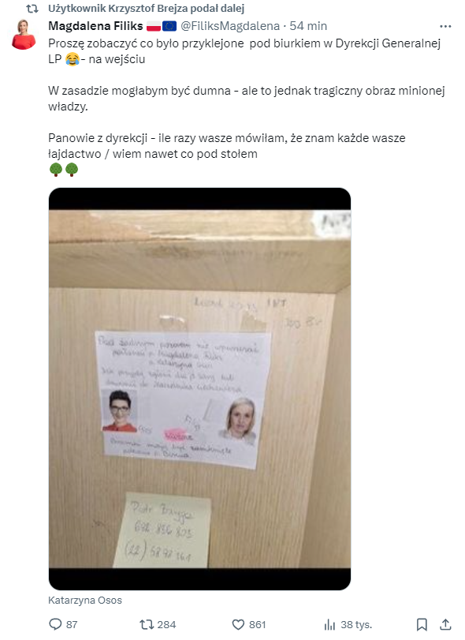Open Magdalena Filiks profile avatar
Screen dimensions: 465x640
click(24, 34)
